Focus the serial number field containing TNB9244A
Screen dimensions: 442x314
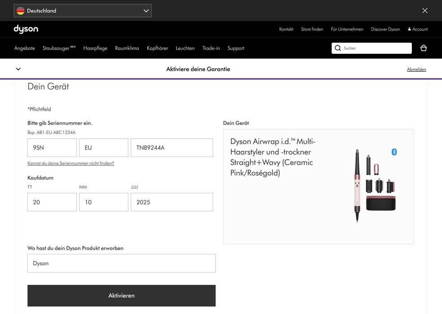171,148
